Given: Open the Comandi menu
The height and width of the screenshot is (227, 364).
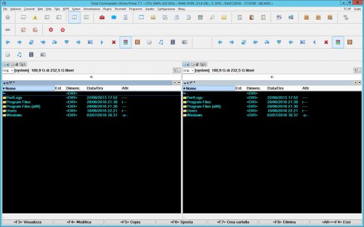Looking at the screenshot, I should click(29, 9).
